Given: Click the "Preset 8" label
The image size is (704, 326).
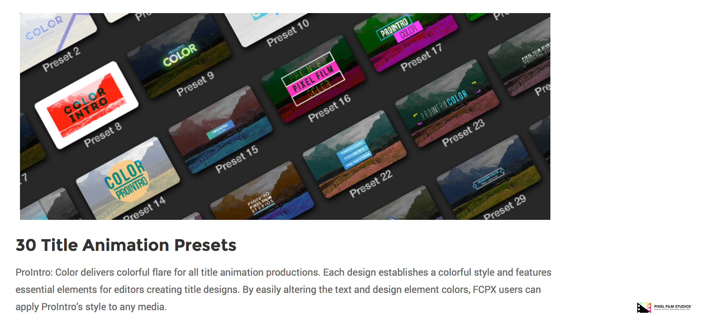Looking at the screenshot, I should coord(103,134).
